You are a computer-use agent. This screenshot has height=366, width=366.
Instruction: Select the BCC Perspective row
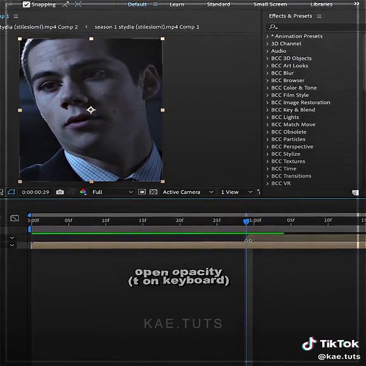[290, 147]
